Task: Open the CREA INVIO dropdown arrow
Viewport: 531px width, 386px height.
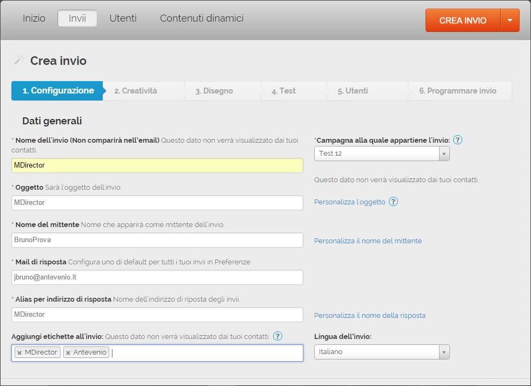Action: [x=510, y=21]
